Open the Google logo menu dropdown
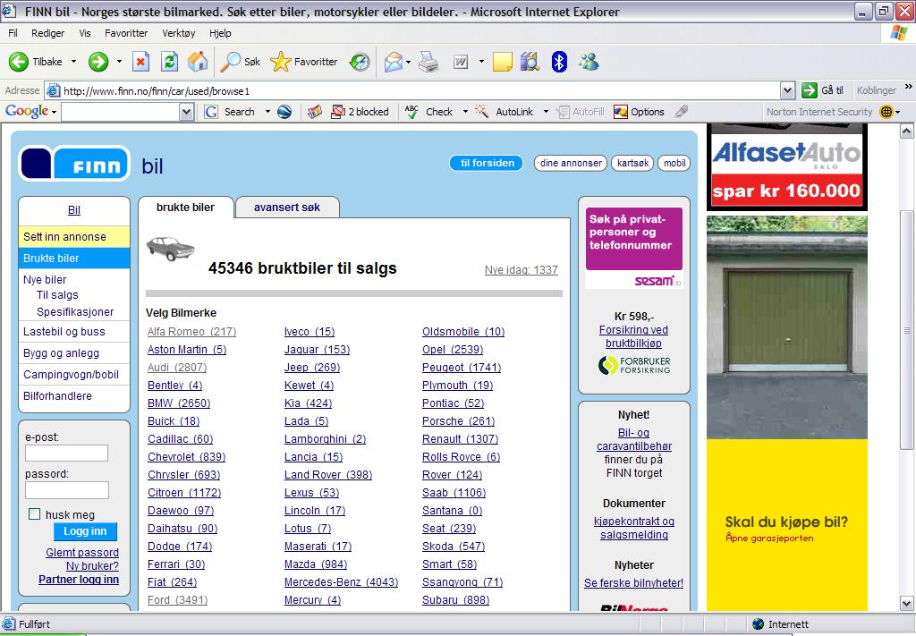The height and width of the screenshot is (636, 916). (55, 112)
